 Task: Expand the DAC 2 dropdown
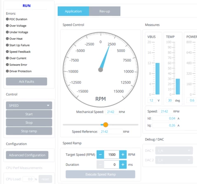[174, 160]
